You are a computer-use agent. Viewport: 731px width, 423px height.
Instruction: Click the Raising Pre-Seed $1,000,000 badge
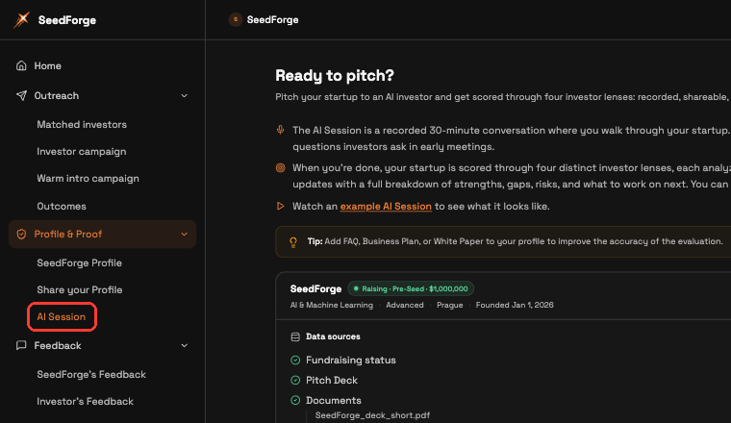411,288
